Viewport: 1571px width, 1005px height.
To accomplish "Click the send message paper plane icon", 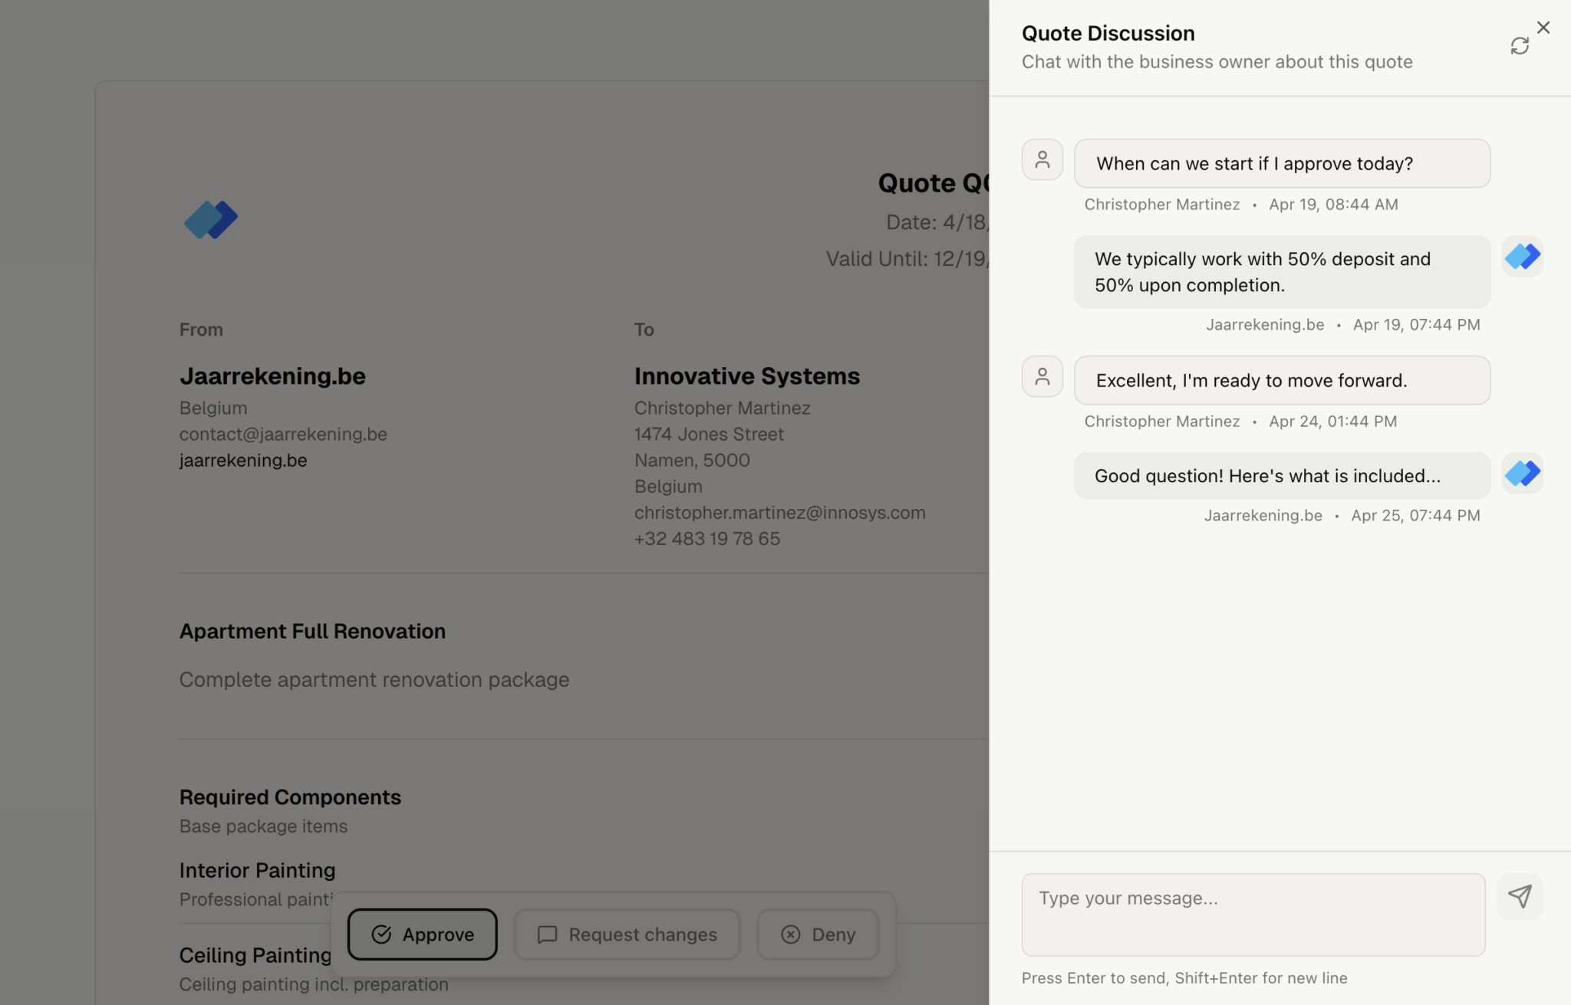I will click(1519, 896).
